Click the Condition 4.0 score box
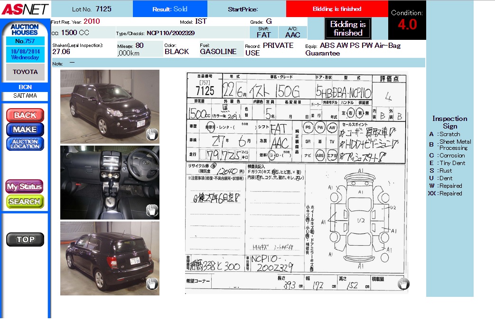495x331 pixels. 407,20
